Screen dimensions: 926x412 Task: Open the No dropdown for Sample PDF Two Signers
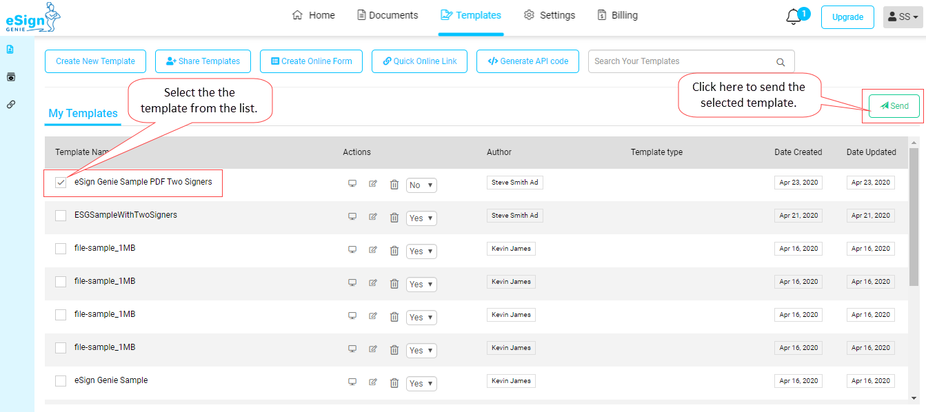pyautogui.click(x=421, y=185)
